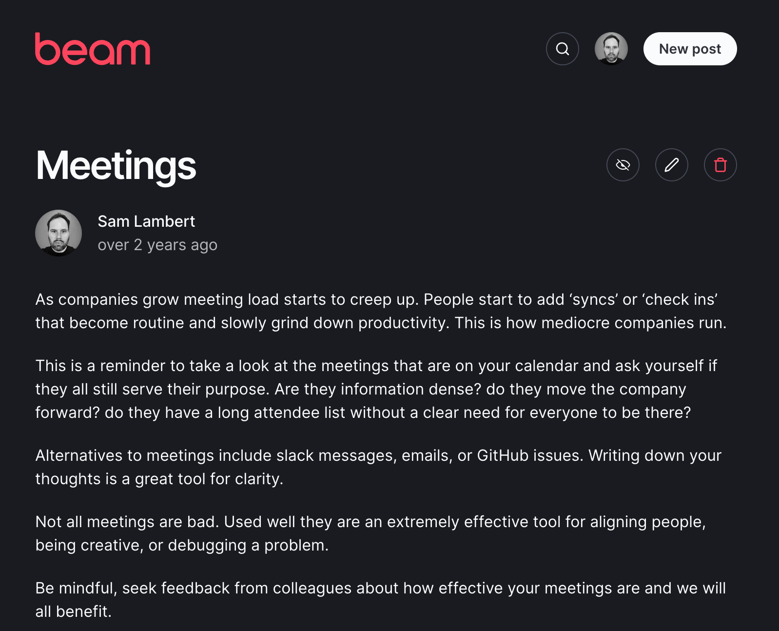Click the paragraph starting "Not all meetings"
This screenshot has width=779, height=631.
tap(370, 533)
